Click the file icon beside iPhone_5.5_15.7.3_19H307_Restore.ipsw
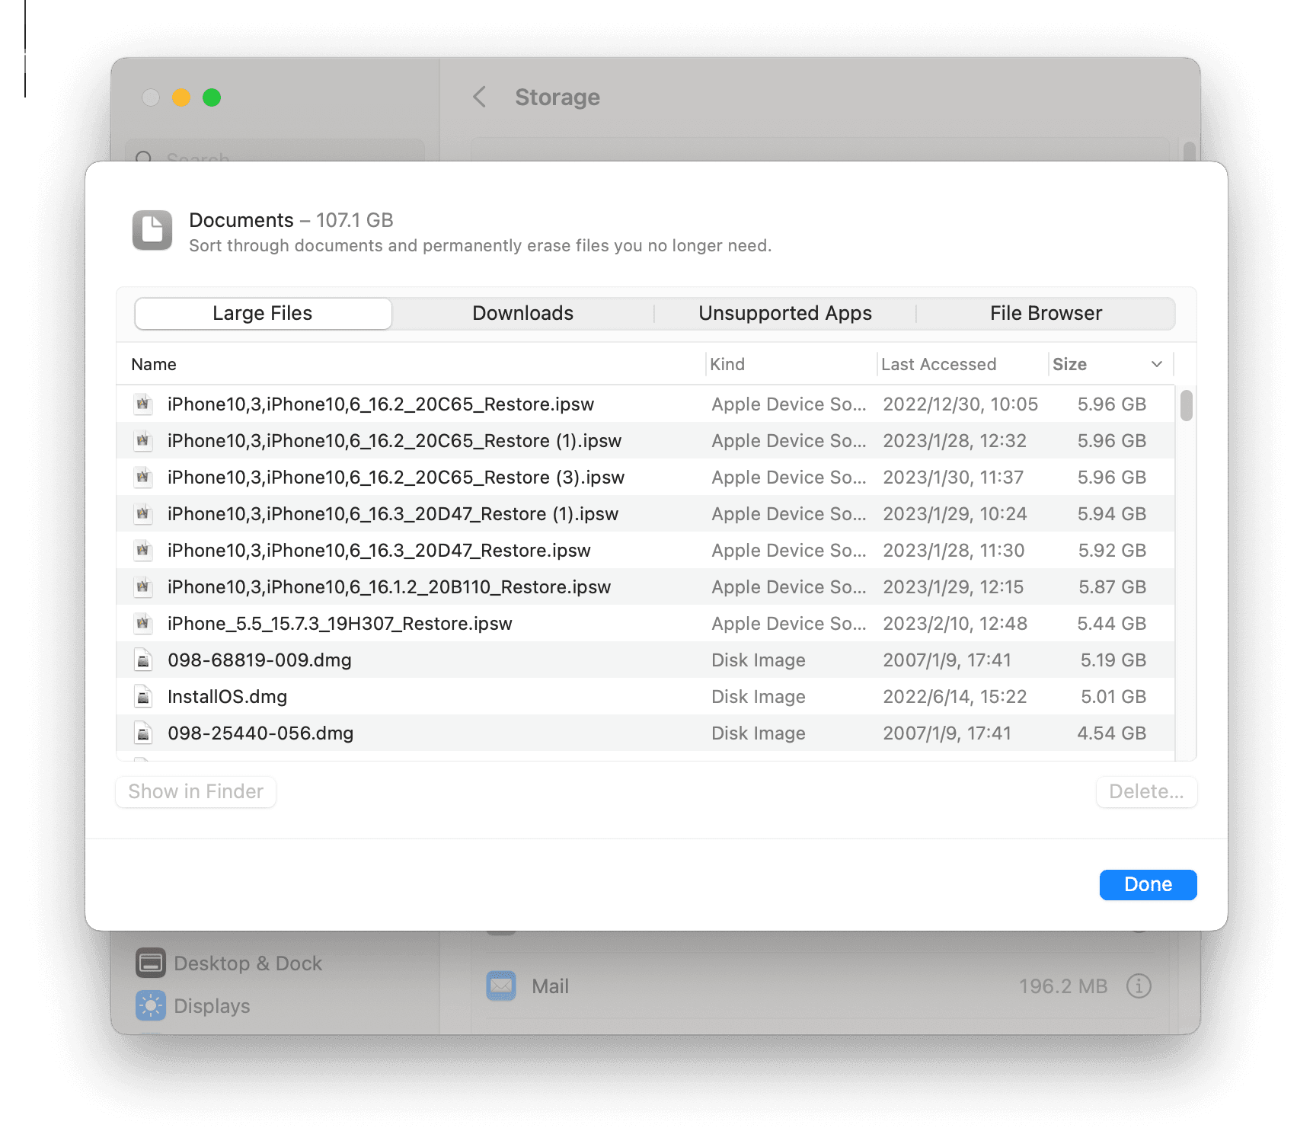This screenshot has height=1147, width=1313. [143, 623]
